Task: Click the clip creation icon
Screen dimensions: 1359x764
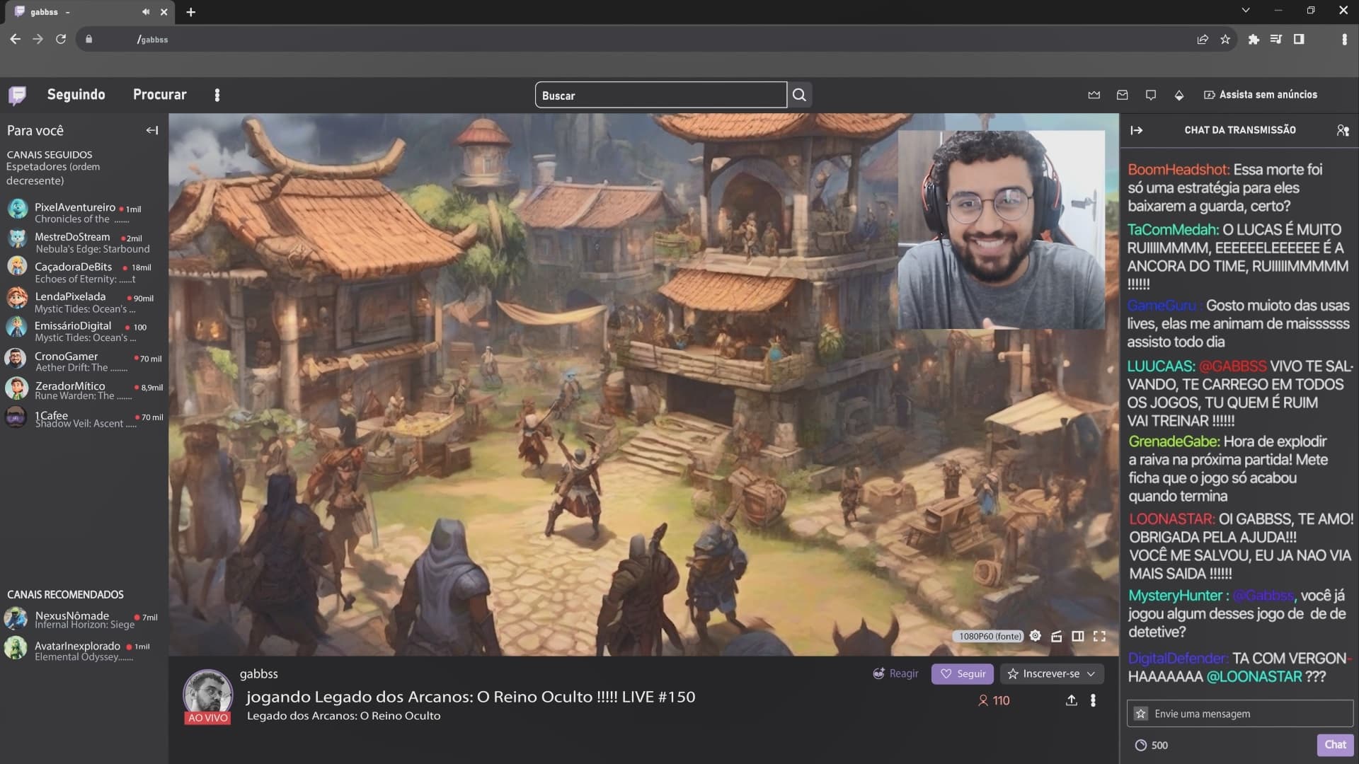Action: (x=1056, y=636)
